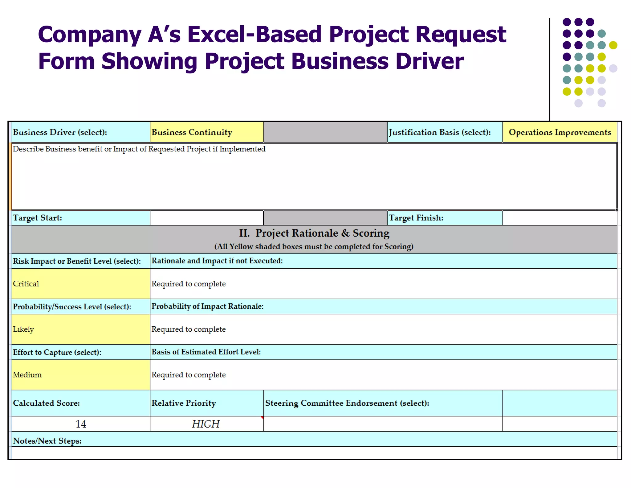
Task: Open the Operations Improvements justification cell
Action: coord(560,132)
